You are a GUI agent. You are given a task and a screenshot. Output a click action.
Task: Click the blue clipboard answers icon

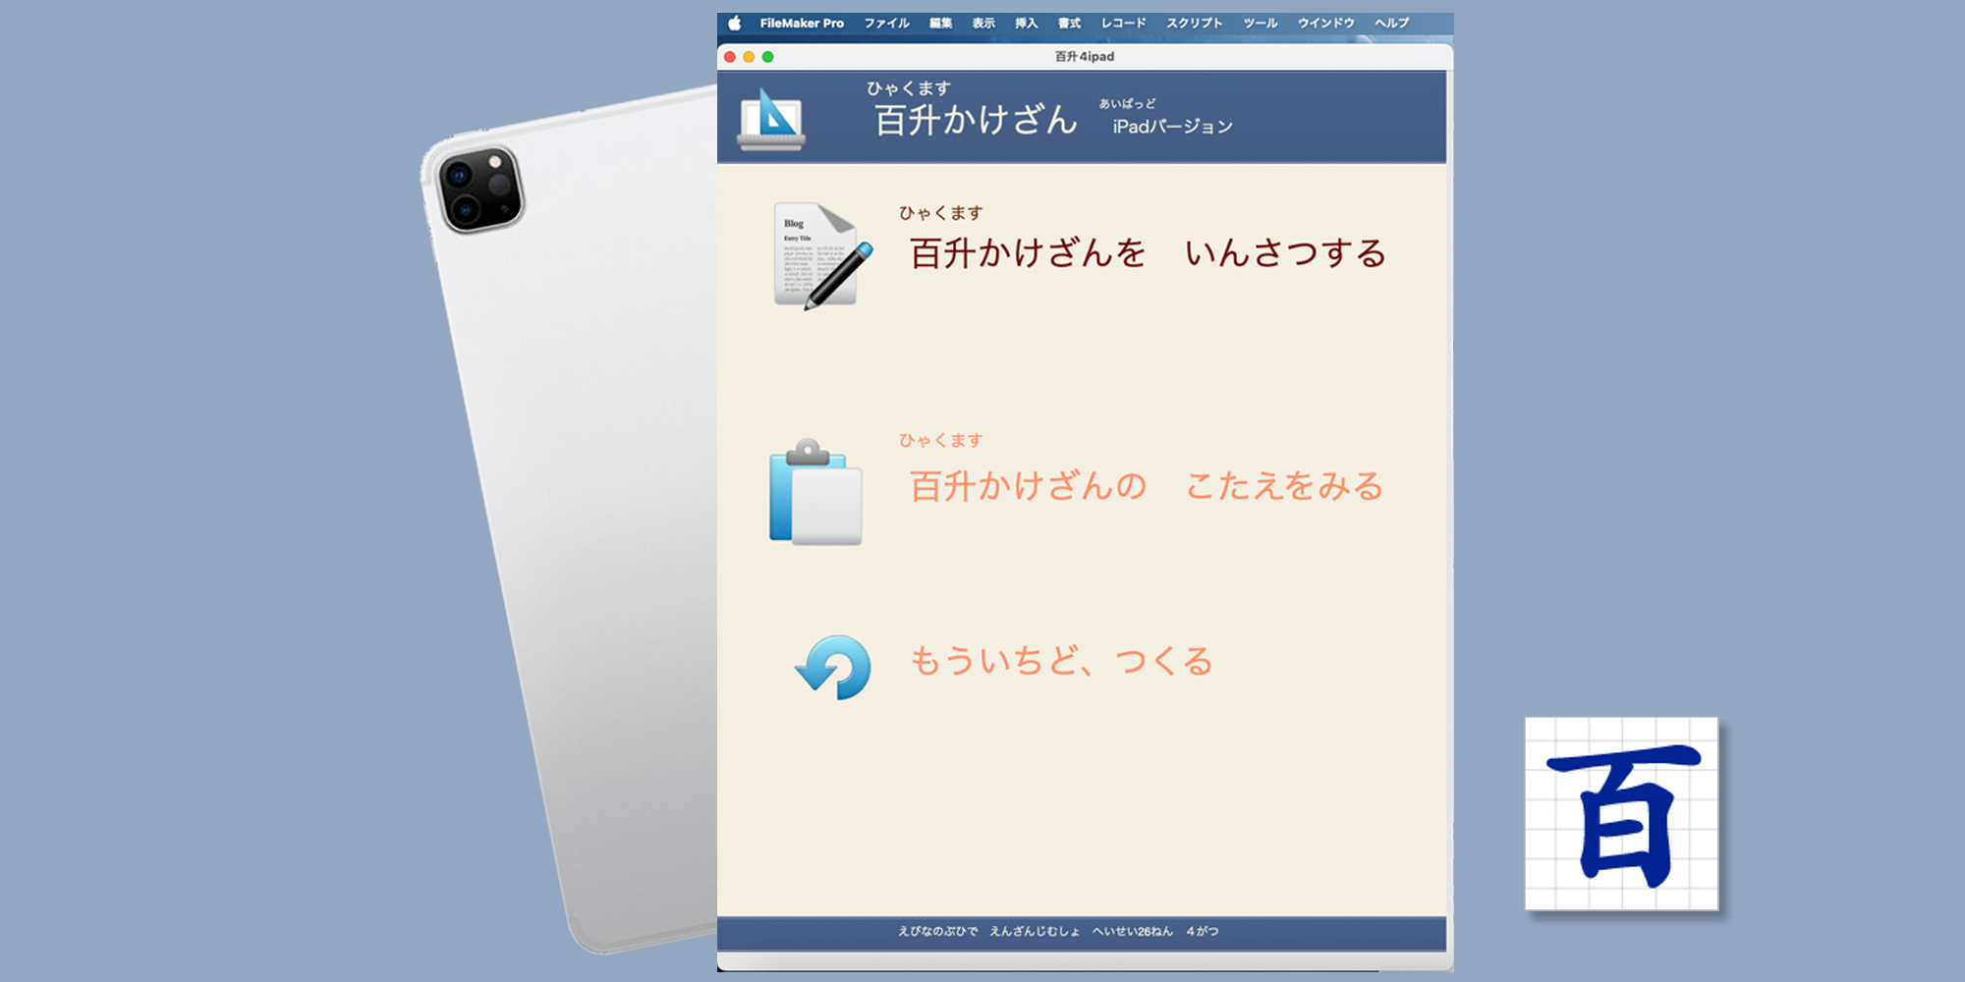point(815,493)
